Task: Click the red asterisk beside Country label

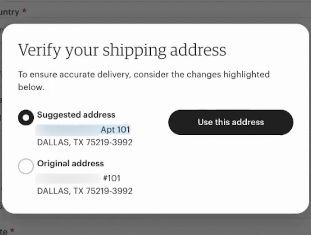Action: pyautogui.click(x=24, y=11)
